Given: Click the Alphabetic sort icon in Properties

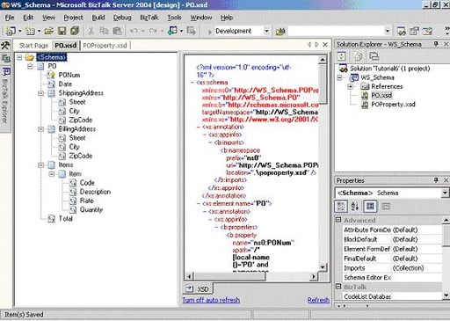Looking at the screenshot, I should tap(355, 207).
